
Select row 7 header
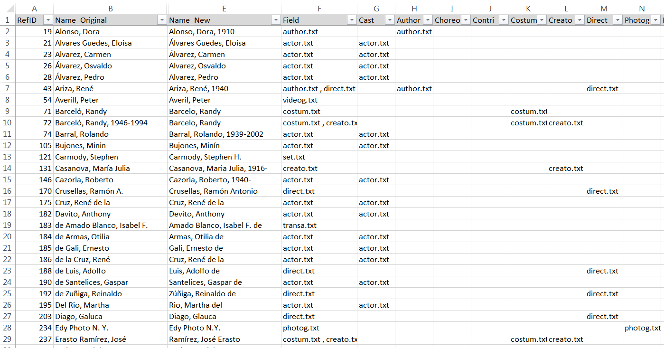[x=8, y=88]
